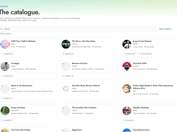Screen dimensions: 177x132
Task: Click ~13k on YouTube badge
Action: 145,54
